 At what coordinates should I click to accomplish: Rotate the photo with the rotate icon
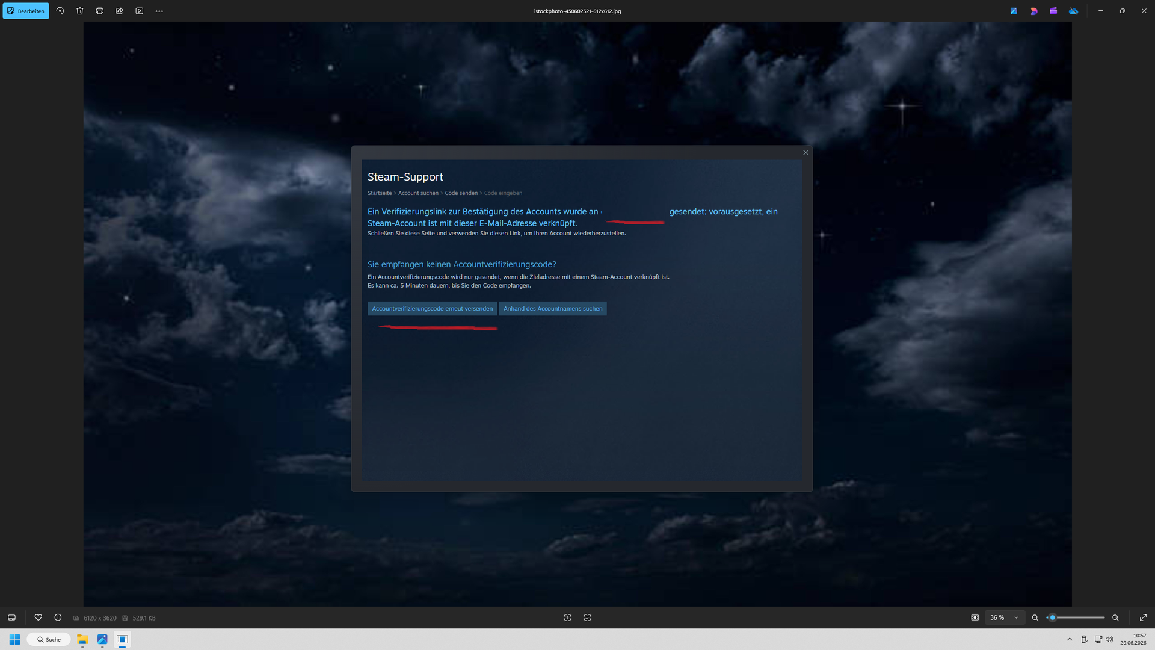(x=60, y=11)
